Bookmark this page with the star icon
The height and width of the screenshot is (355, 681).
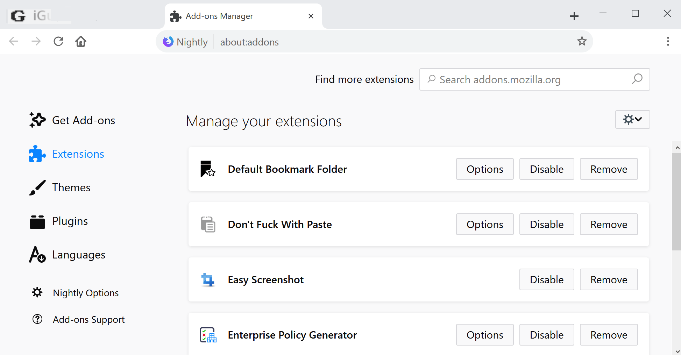pyautogui.click(x=582, y=41)
